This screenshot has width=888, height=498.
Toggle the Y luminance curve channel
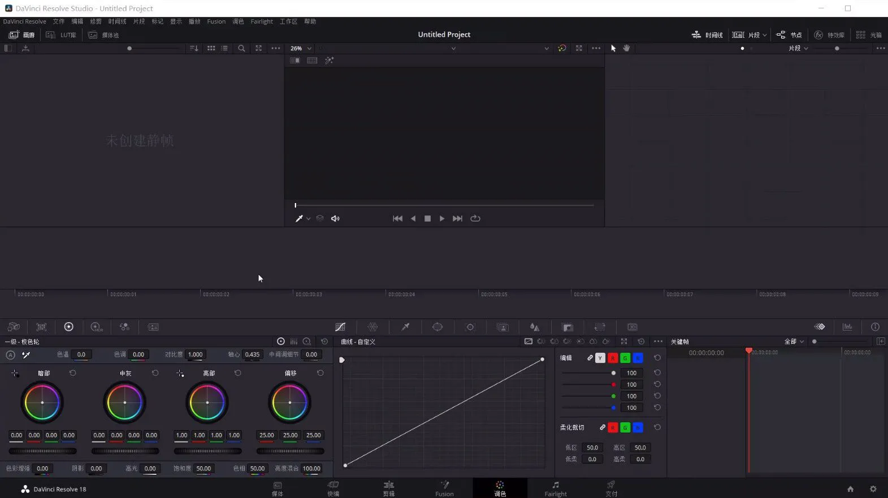(x=600, y=358)
